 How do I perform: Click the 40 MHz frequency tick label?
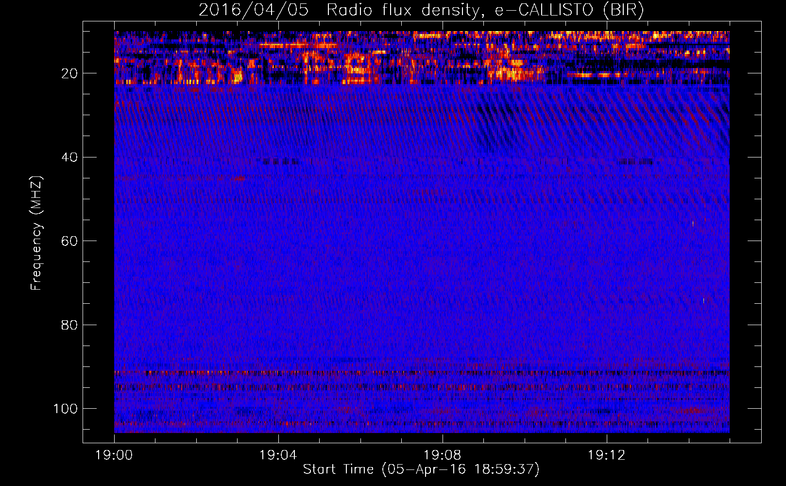tap(69, 157)
